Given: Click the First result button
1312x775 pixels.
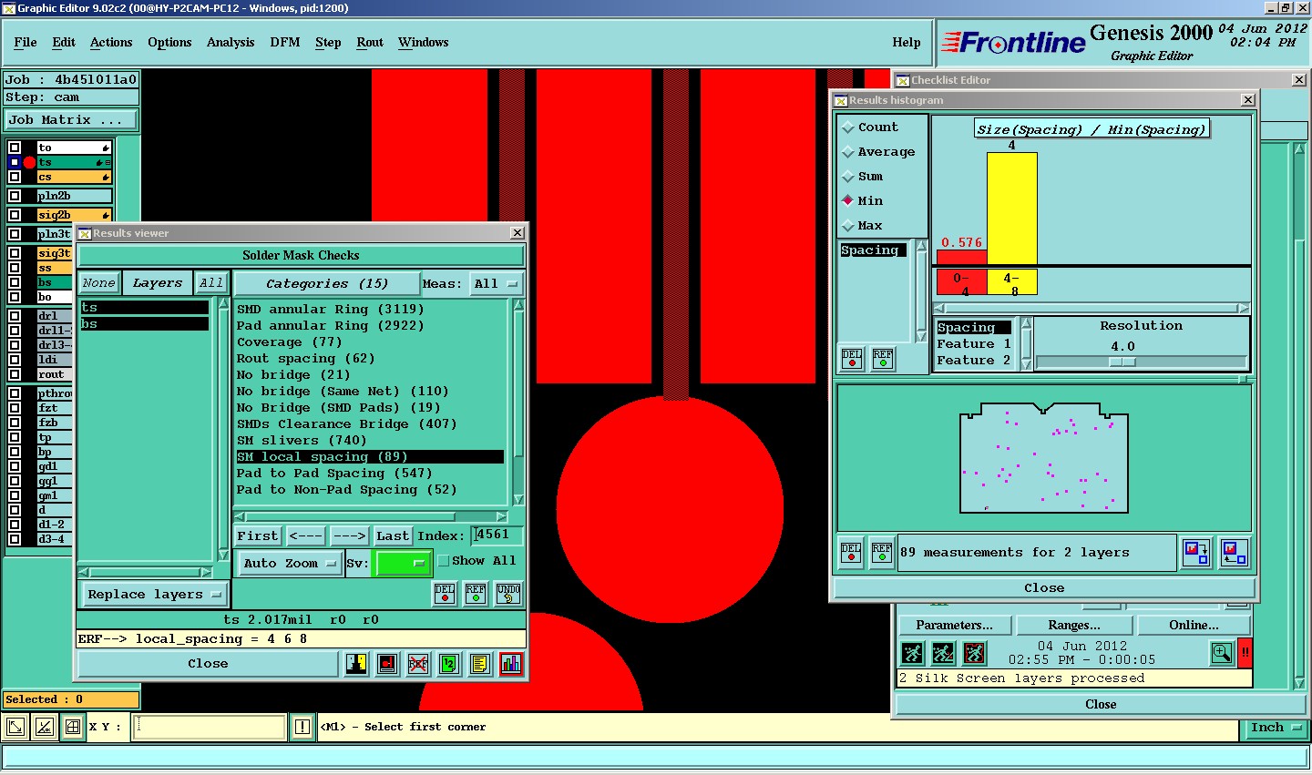Looking at the screenshot, I should [x=258, y=536].
